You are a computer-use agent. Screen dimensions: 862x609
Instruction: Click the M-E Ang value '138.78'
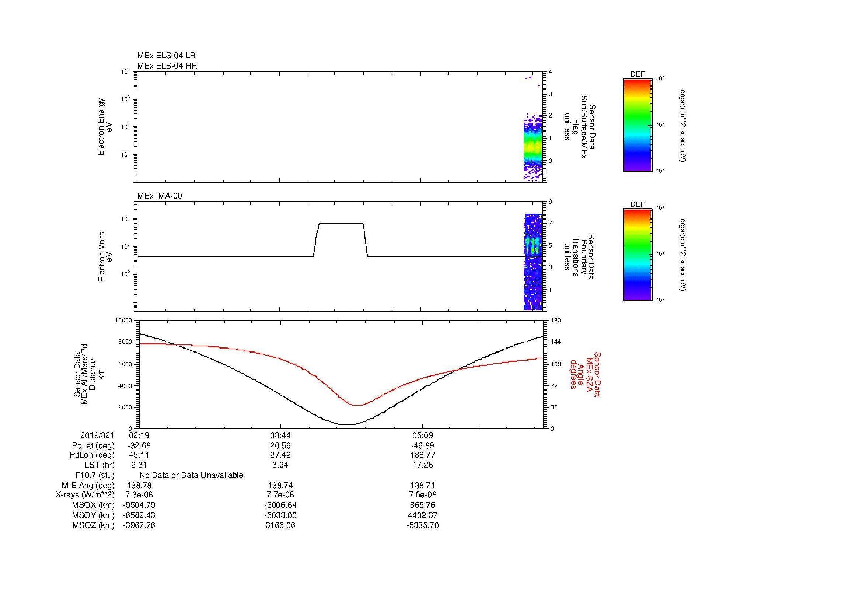coord(139,485)
